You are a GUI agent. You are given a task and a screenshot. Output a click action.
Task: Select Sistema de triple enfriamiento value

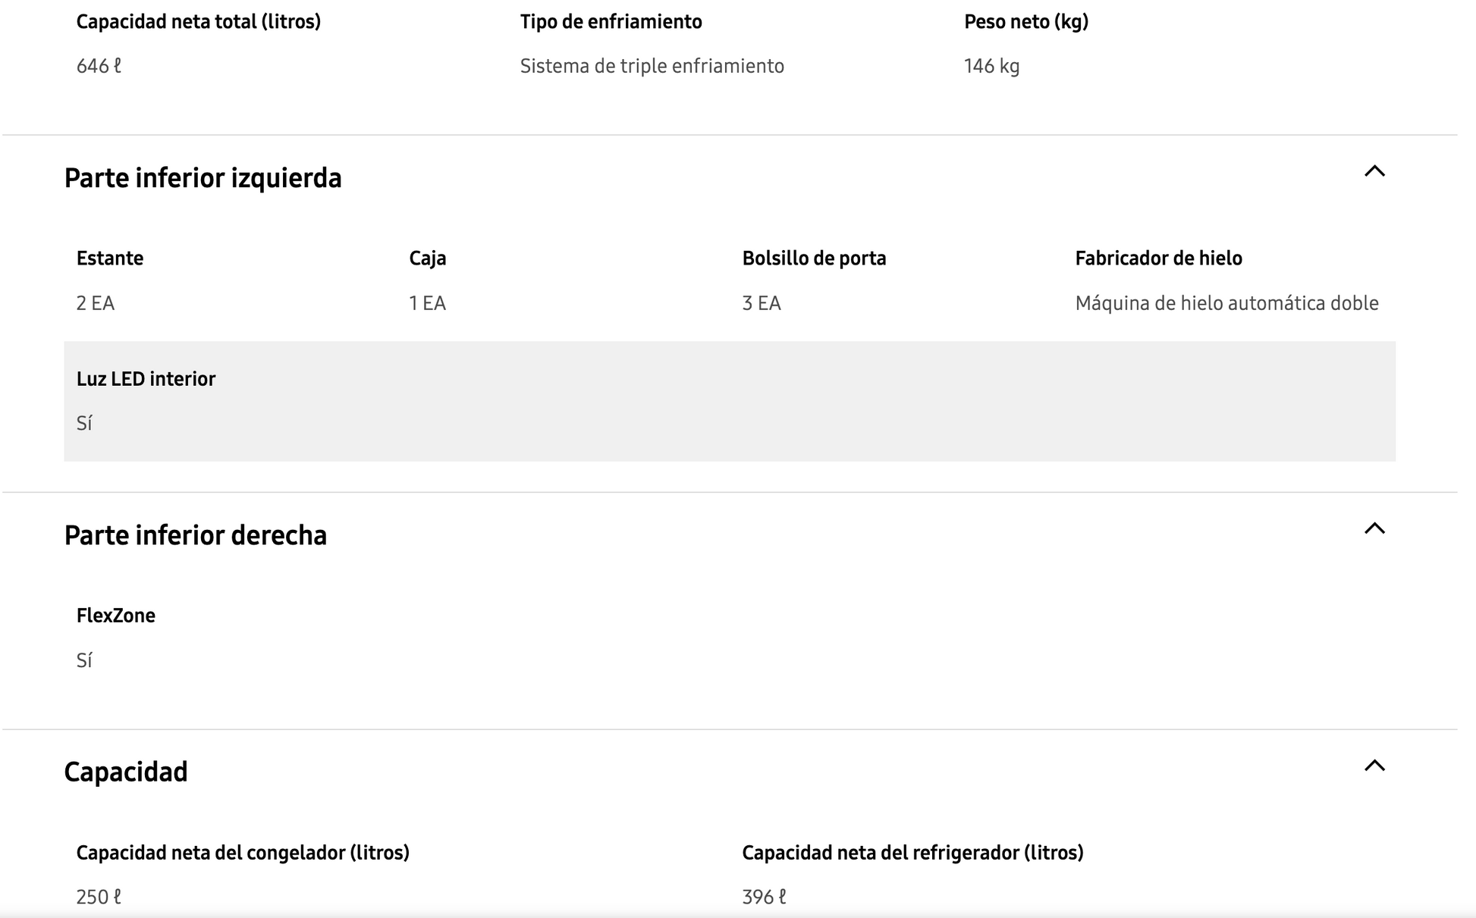click(652, 67)
